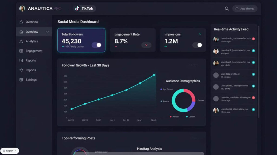This screenshot has height=155, width=277.
Task: Click the Gender legend item with teal dot
Action: pyautogui.click(x=190, y=117)
